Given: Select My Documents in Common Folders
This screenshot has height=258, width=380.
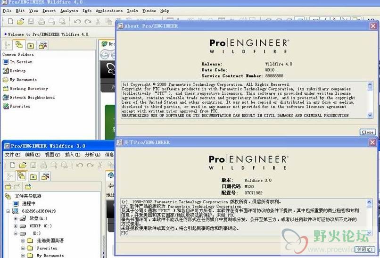Looking at the screenshot, I should [20, 80].
